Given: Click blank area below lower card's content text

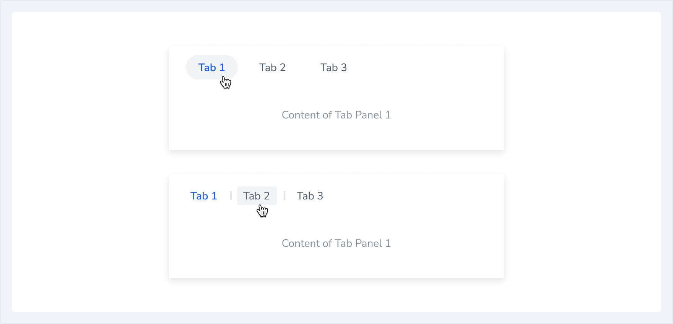Looking at the screenshot, I should point(336,264).
